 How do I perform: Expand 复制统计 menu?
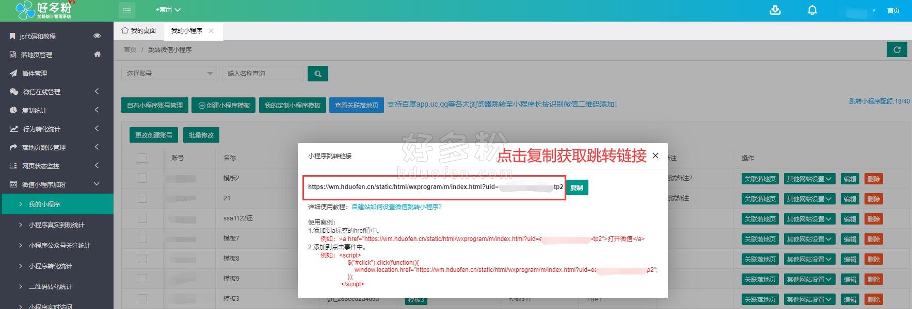[57, 110]
